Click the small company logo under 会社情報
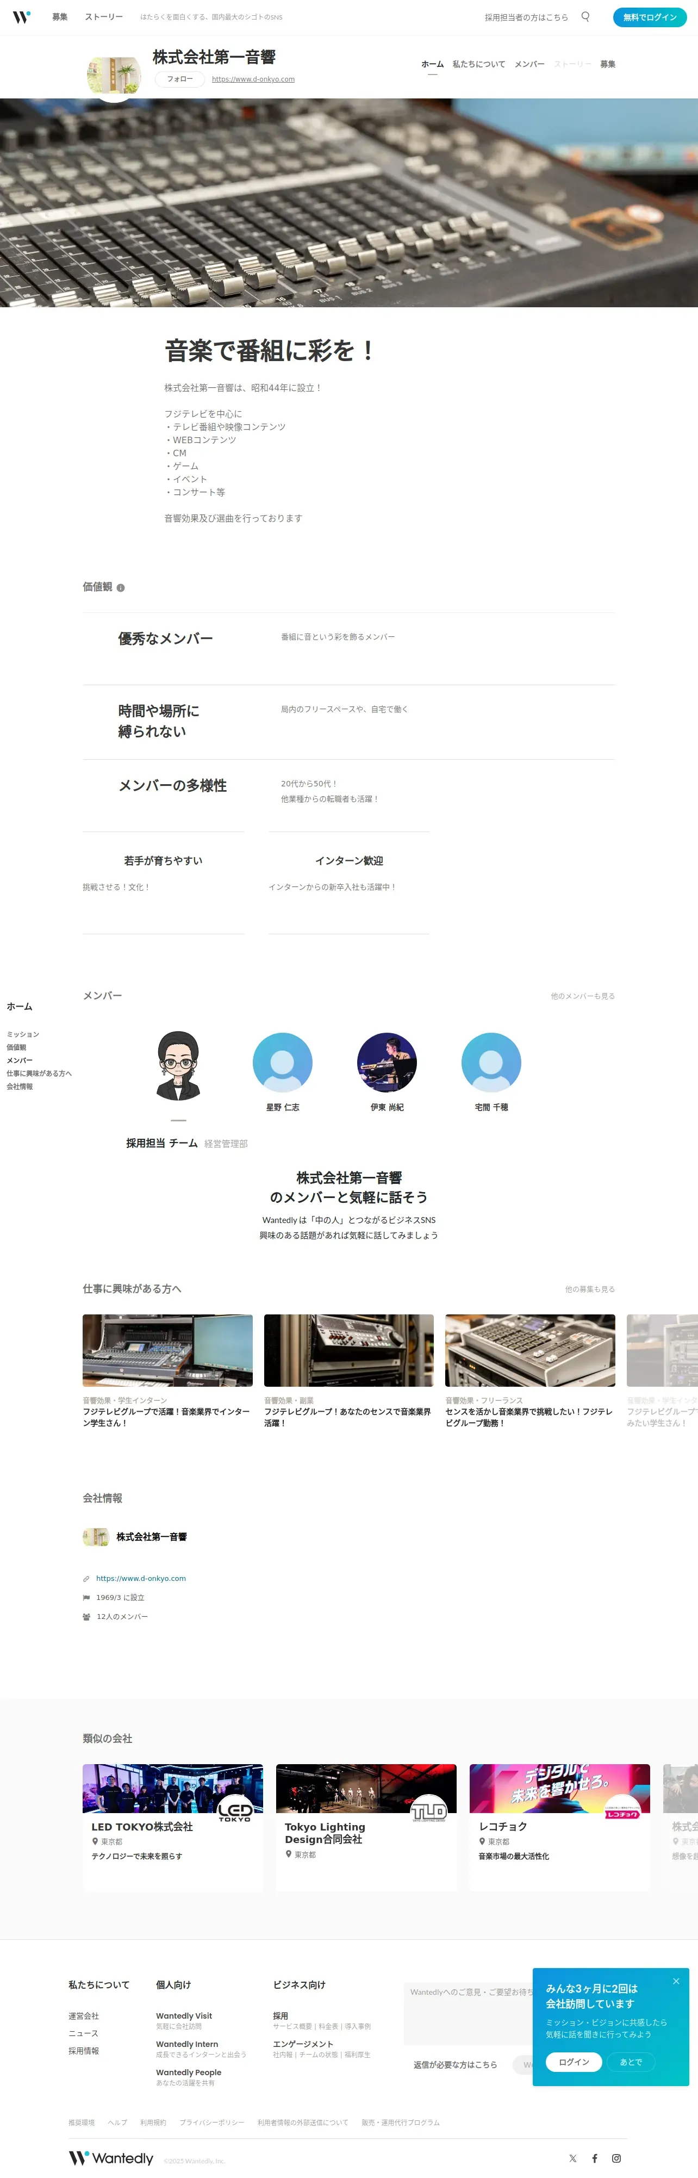 pos(96,1536)
